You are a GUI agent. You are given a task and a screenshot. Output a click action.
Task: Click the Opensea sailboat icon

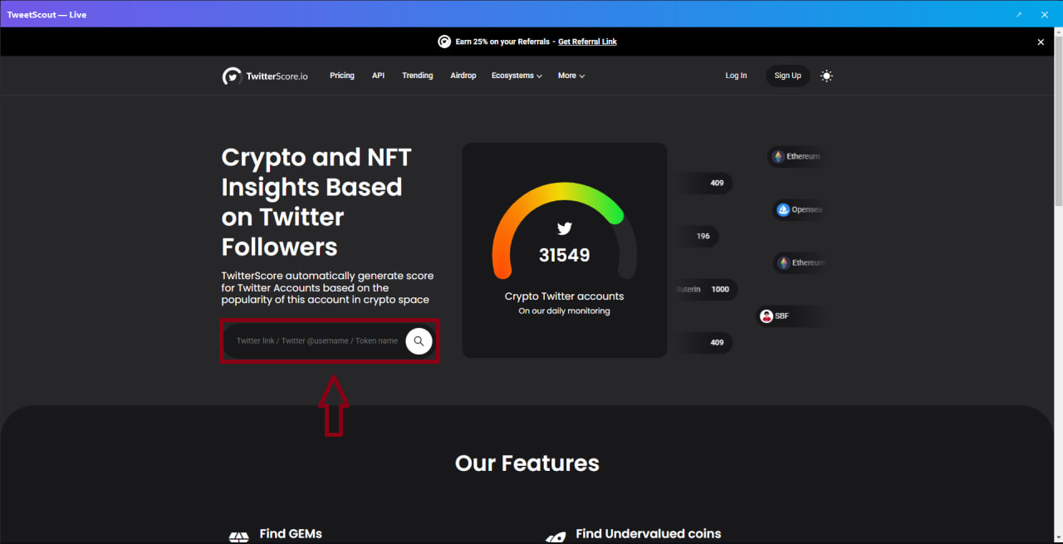click(781, 209)
